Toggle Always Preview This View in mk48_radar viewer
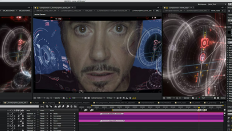 tap(164, 98)
